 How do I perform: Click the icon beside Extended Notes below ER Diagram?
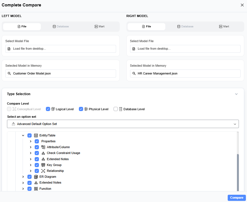click(x=36, y=183)
